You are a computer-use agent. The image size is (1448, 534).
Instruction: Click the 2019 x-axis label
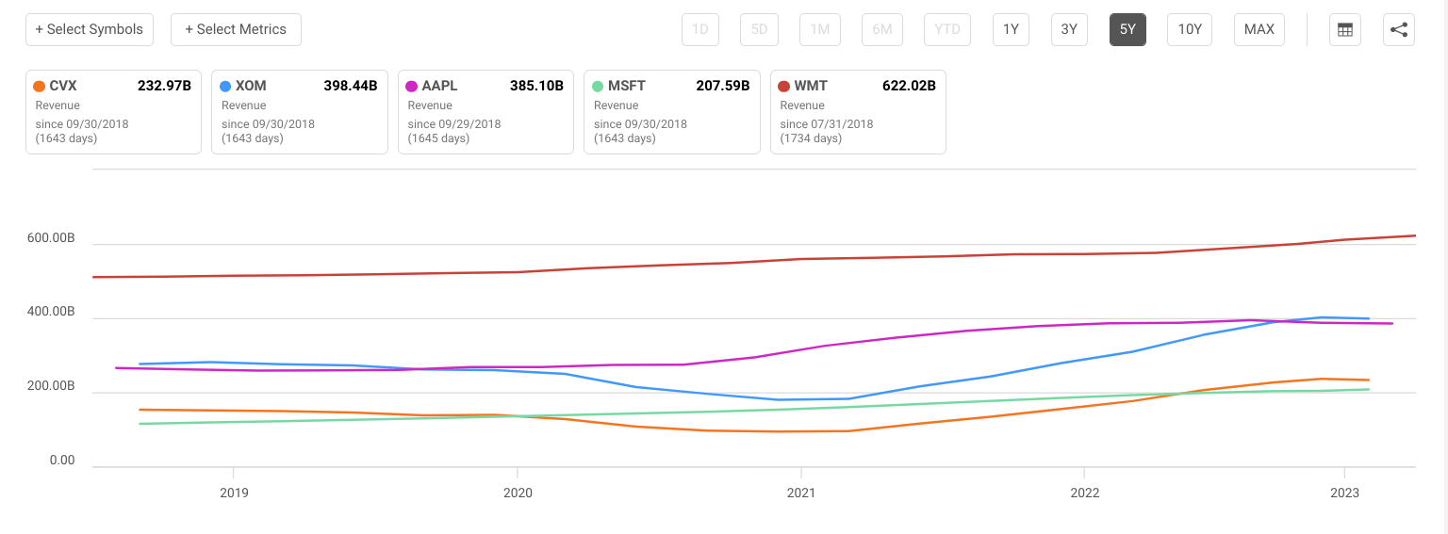234,493
